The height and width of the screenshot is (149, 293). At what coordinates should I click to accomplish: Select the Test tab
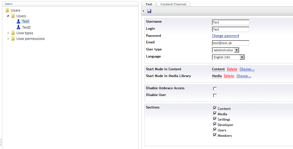click(149, 4)
